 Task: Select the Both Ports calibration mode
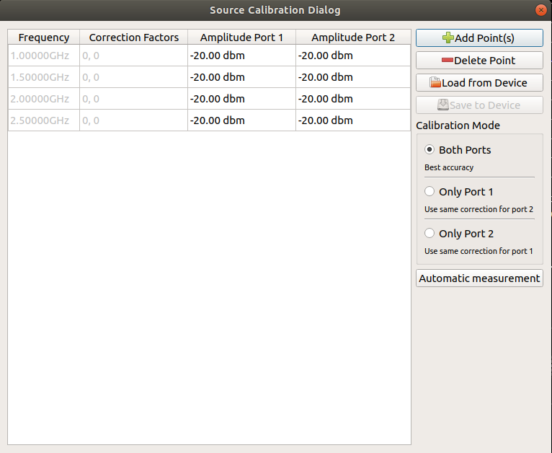[429, 150]
